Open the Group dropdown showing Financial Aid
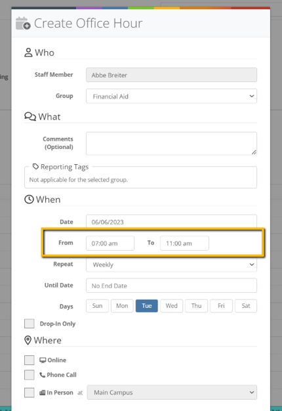This screenshot has width=282, height=411. tap(172, 97)
